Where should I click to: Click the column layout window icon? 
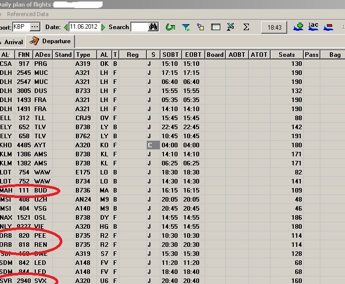(x=215, y=27)
